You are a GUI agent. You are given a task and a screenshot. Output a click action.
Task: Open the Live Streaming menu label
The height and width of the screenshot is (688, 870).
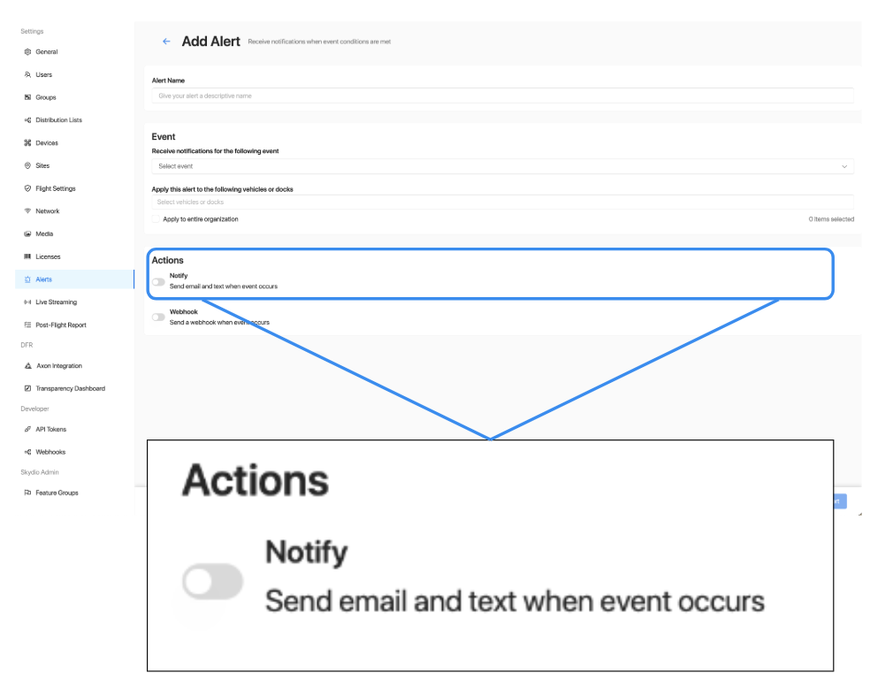pos(56,302)
